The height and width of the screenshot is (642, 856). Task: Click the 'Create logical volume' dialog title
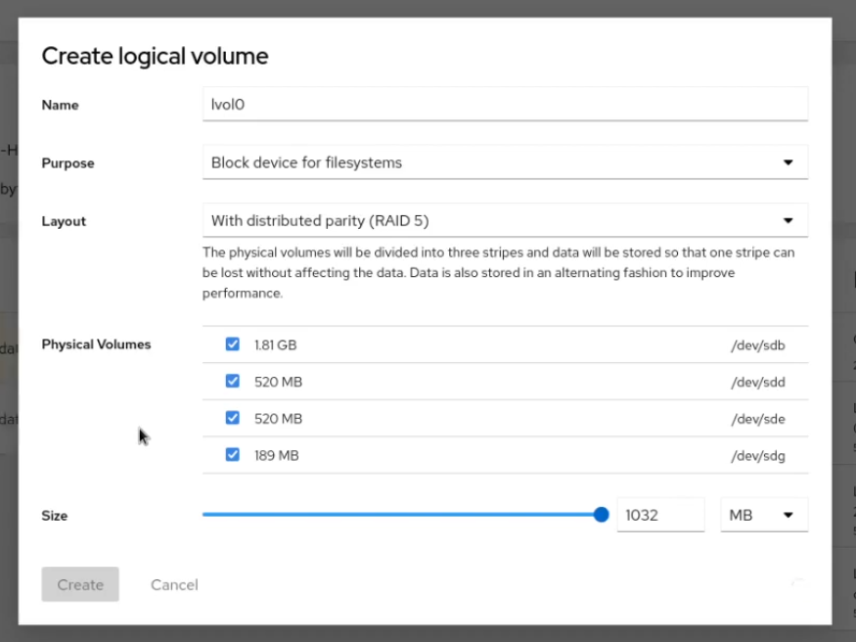155,56
